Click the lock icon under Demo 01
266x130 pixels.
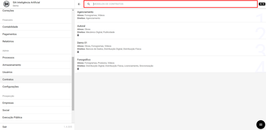point(78,52)
